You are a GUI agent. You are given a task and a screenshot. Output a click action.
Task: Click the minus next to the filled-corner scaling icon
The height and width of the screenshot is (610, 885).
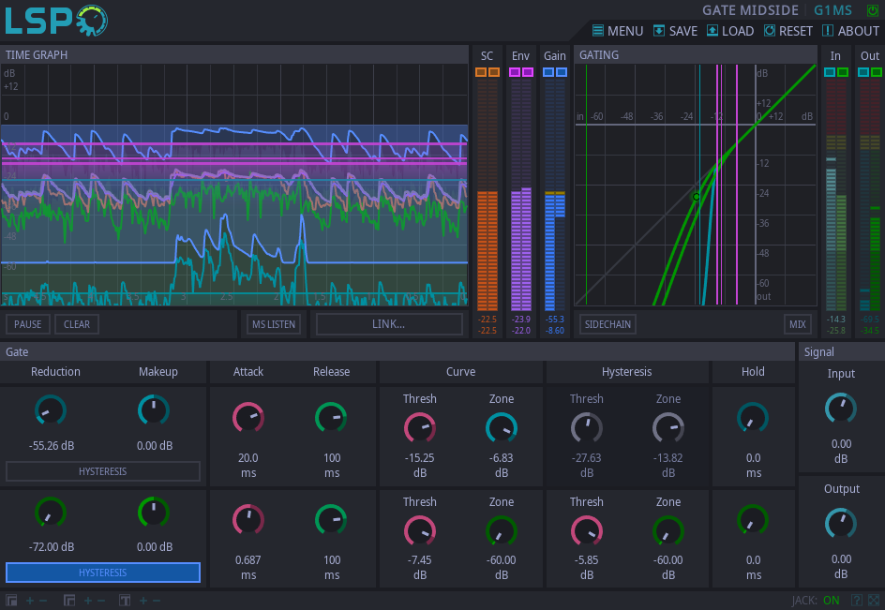(x=43, y=601)
